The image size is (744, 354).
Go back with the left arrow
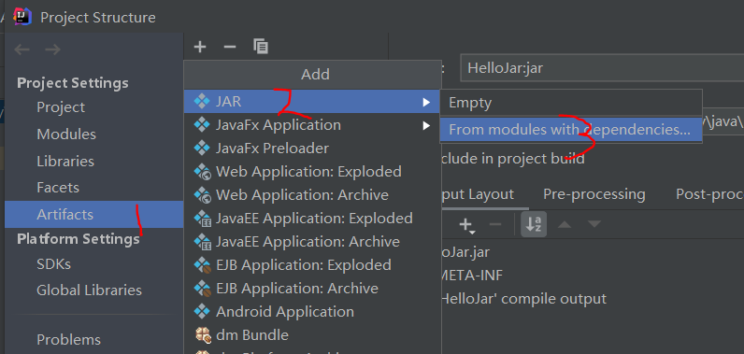tap(22, 50)
